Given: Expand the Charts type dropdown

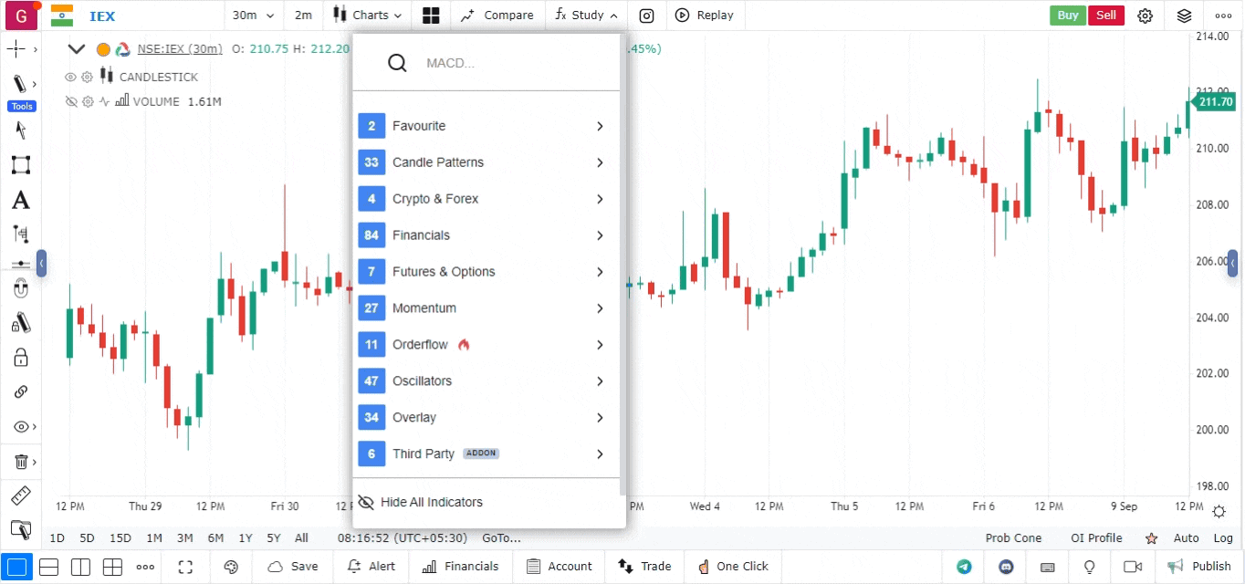Looking at the screenshot, I should 368,16.
